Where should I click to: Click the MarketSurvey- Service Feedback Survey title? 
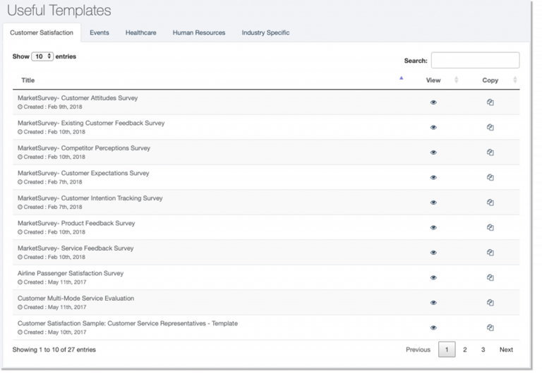pyautogui.click(x=76, y=248)
